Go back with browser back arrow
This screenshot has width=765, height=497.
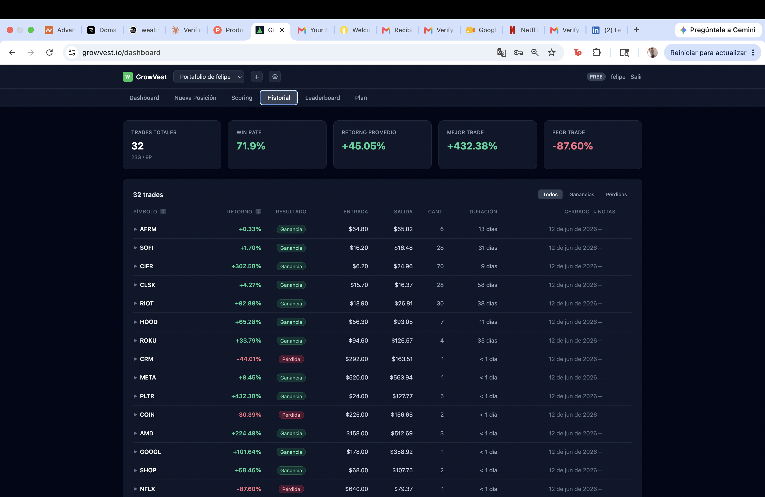12,53
